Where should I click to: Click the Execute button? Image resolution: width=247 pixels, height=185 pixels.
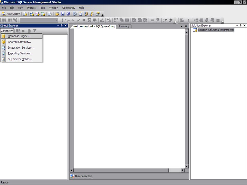point(68,20)
